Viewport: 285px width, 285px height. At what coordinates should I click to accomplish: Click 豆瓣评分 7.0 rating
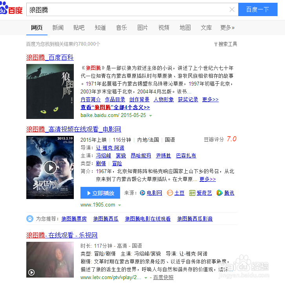click(220, 139)
